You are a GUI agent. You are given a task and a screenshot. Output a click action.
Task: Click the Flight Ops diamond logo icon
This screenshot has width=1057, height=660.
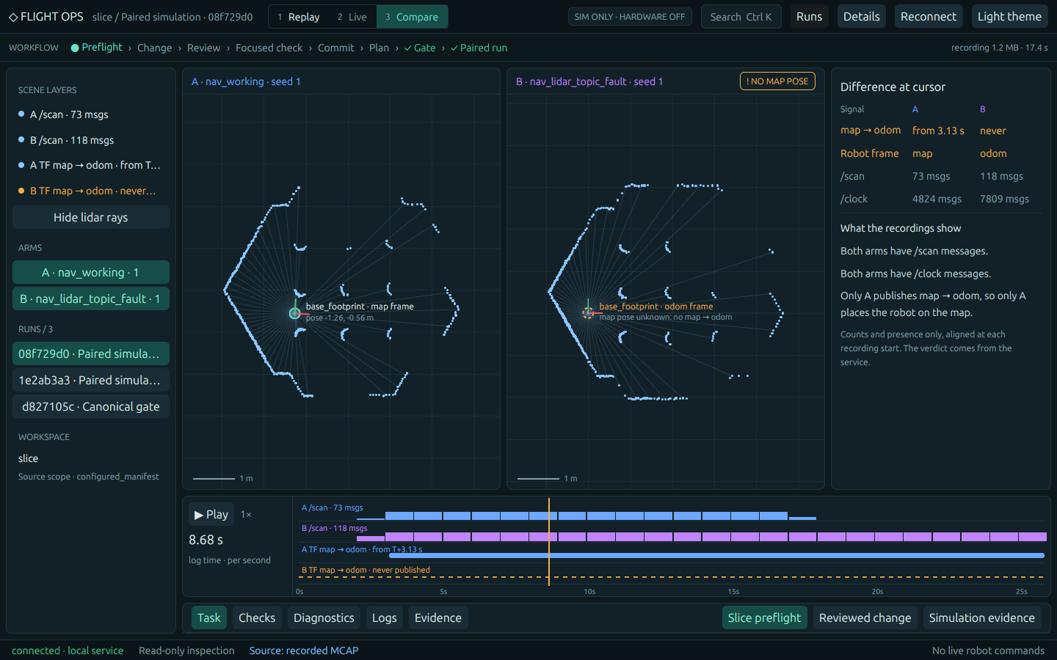click(x=13, y=17)
